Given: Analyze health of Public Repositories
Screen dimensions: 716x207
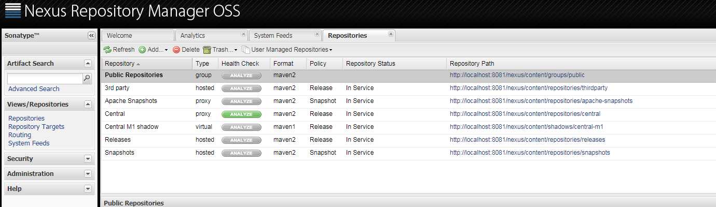Looking at the screenshot, I should point(241,76).
